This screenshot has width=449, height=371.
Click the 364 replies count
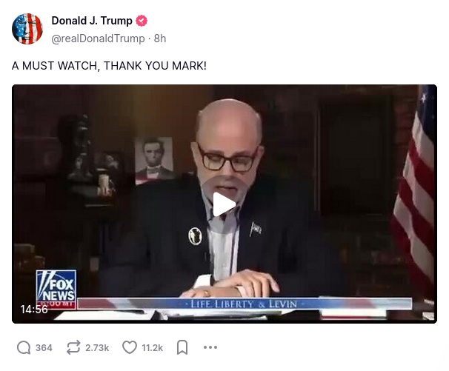(44, 347)
